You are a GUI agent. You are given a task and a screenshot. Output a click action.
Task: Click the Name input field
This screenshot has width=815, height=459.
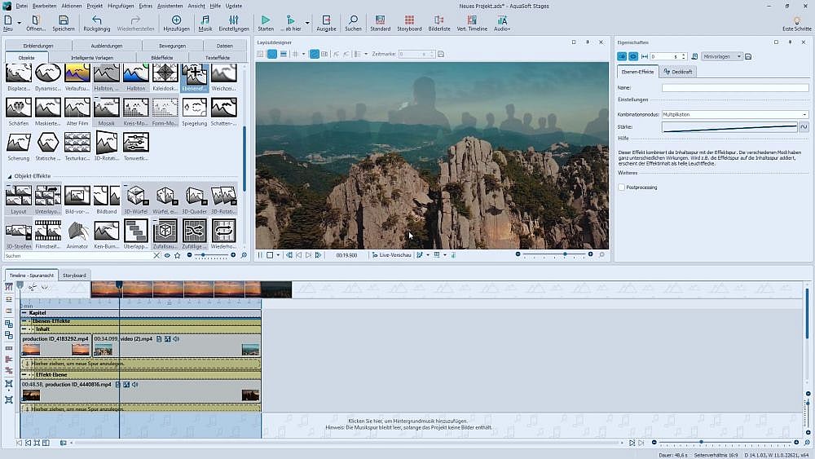734,87
